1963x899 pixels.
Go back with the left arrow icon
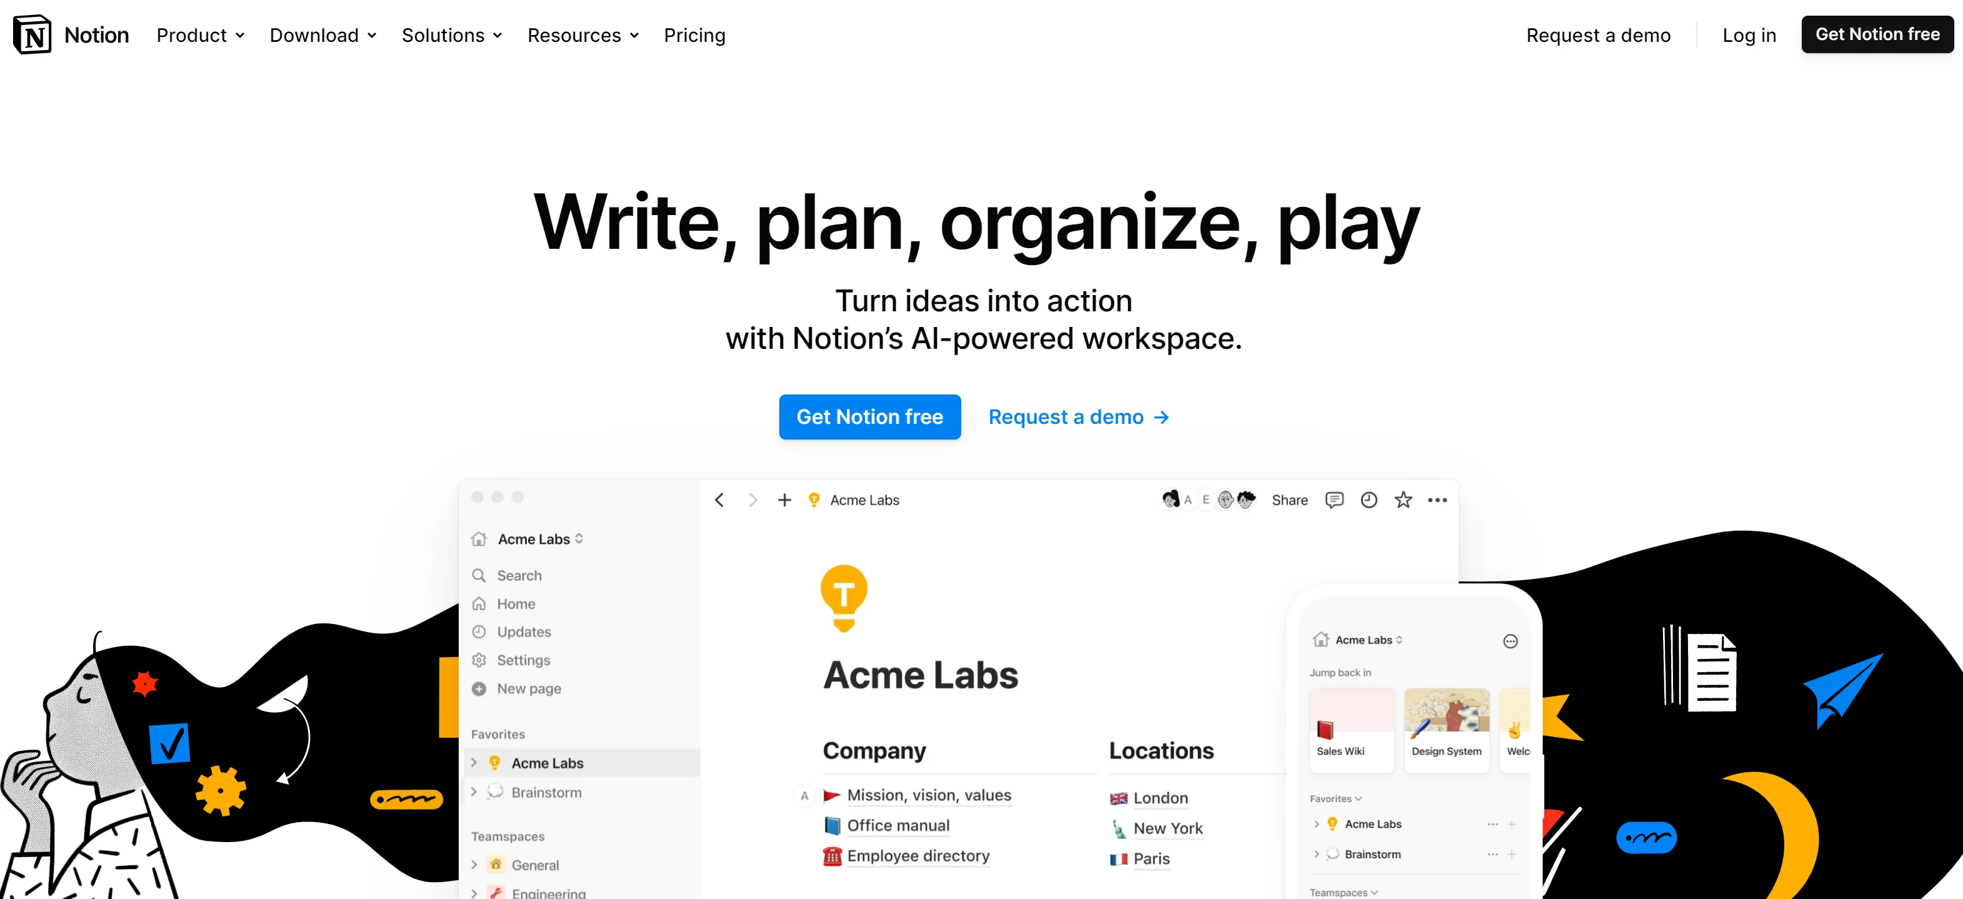coord(719,500)
